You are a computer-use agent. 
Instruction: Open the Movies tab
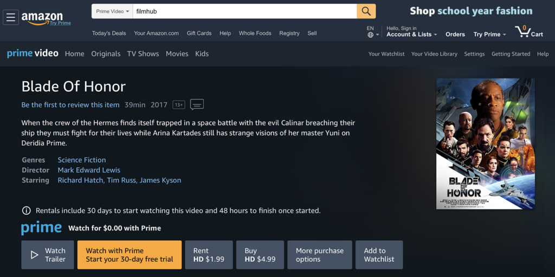click(177, 54)
